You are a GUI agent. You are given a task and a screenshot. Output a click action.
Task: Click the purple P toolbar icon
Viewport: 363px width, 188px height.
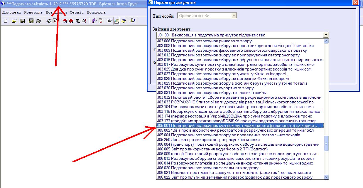(94, 21)
